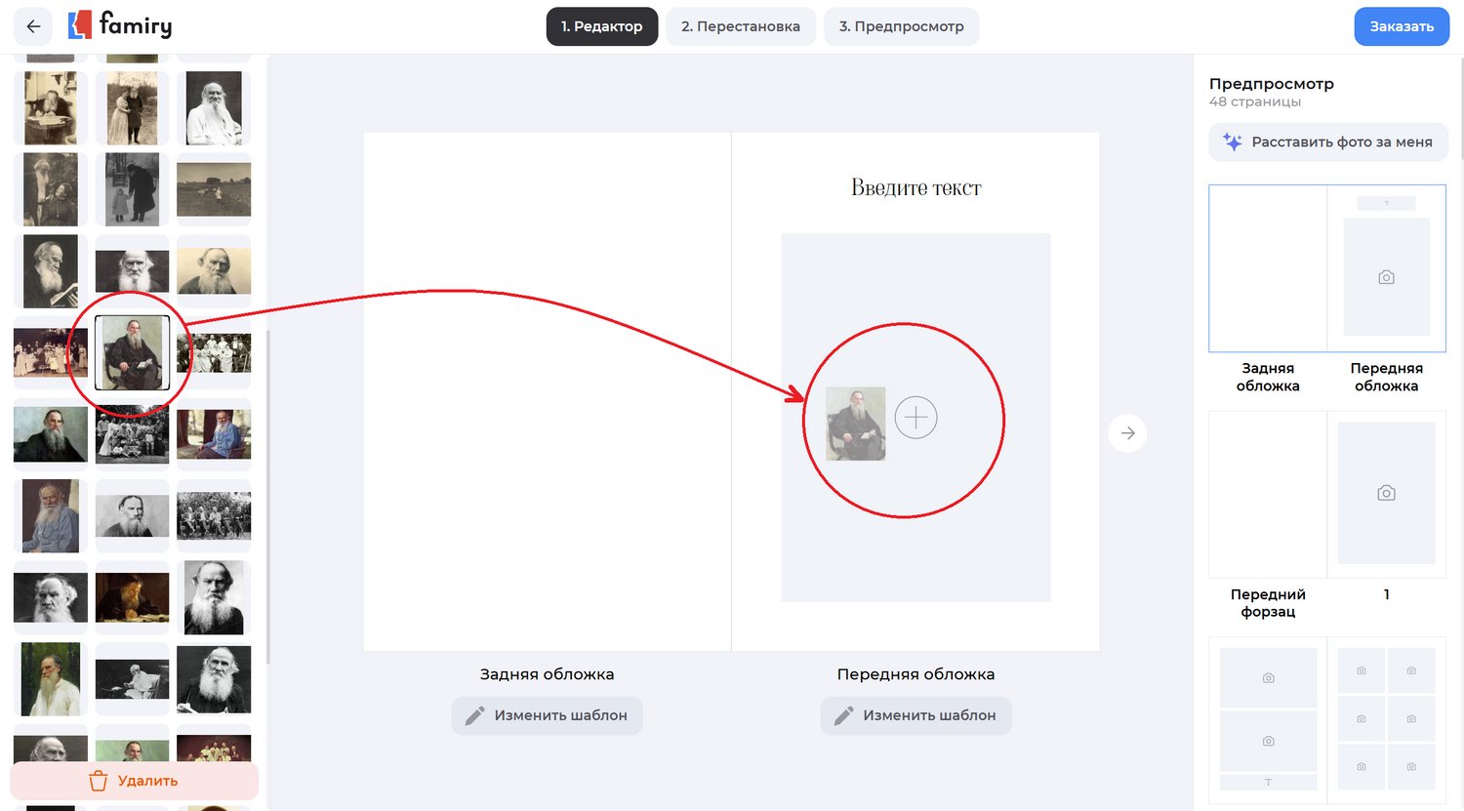Select the six-photo grid page preview
Image resolution: width=1464 pixels, height=811 pixels.
click(x=1386, y=719)
